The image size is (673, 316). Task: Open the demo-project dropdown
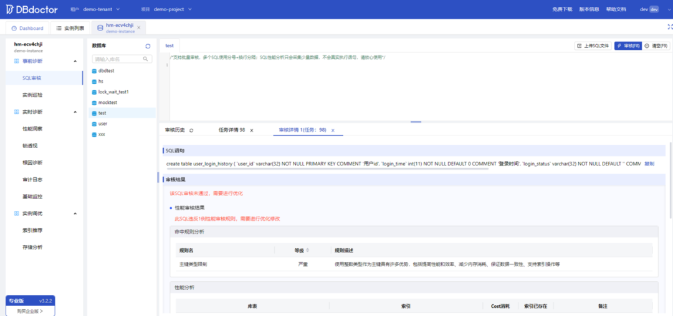[173, 9]
